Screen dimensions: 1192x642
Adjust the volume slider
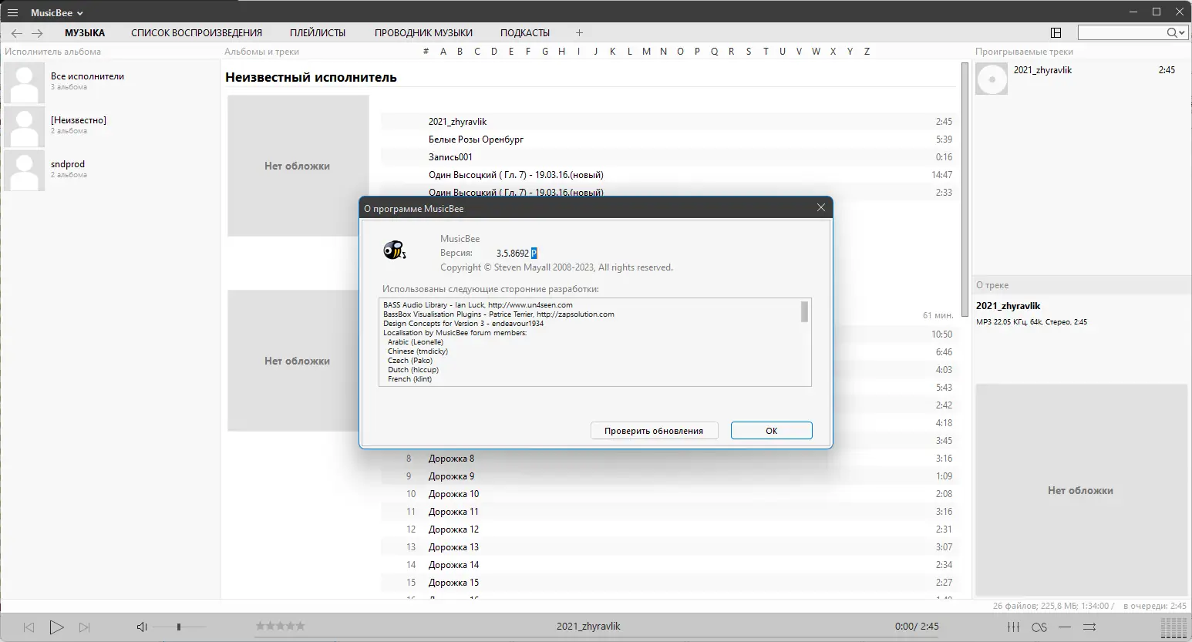[x=180, y=627]
